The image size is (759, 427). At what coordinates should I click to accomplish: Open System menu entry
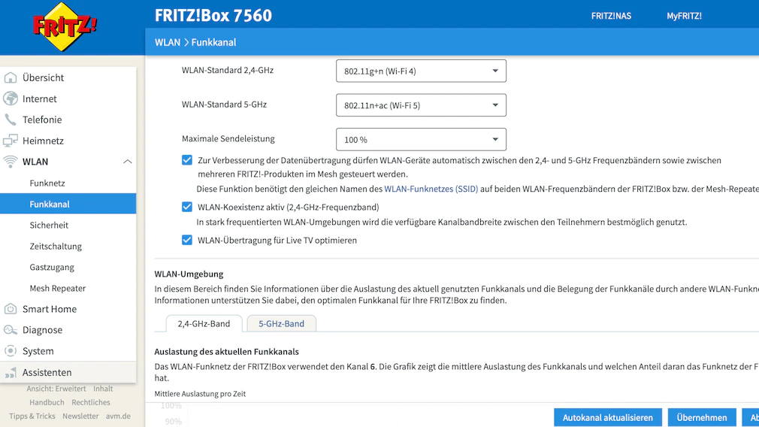(38, 351)
